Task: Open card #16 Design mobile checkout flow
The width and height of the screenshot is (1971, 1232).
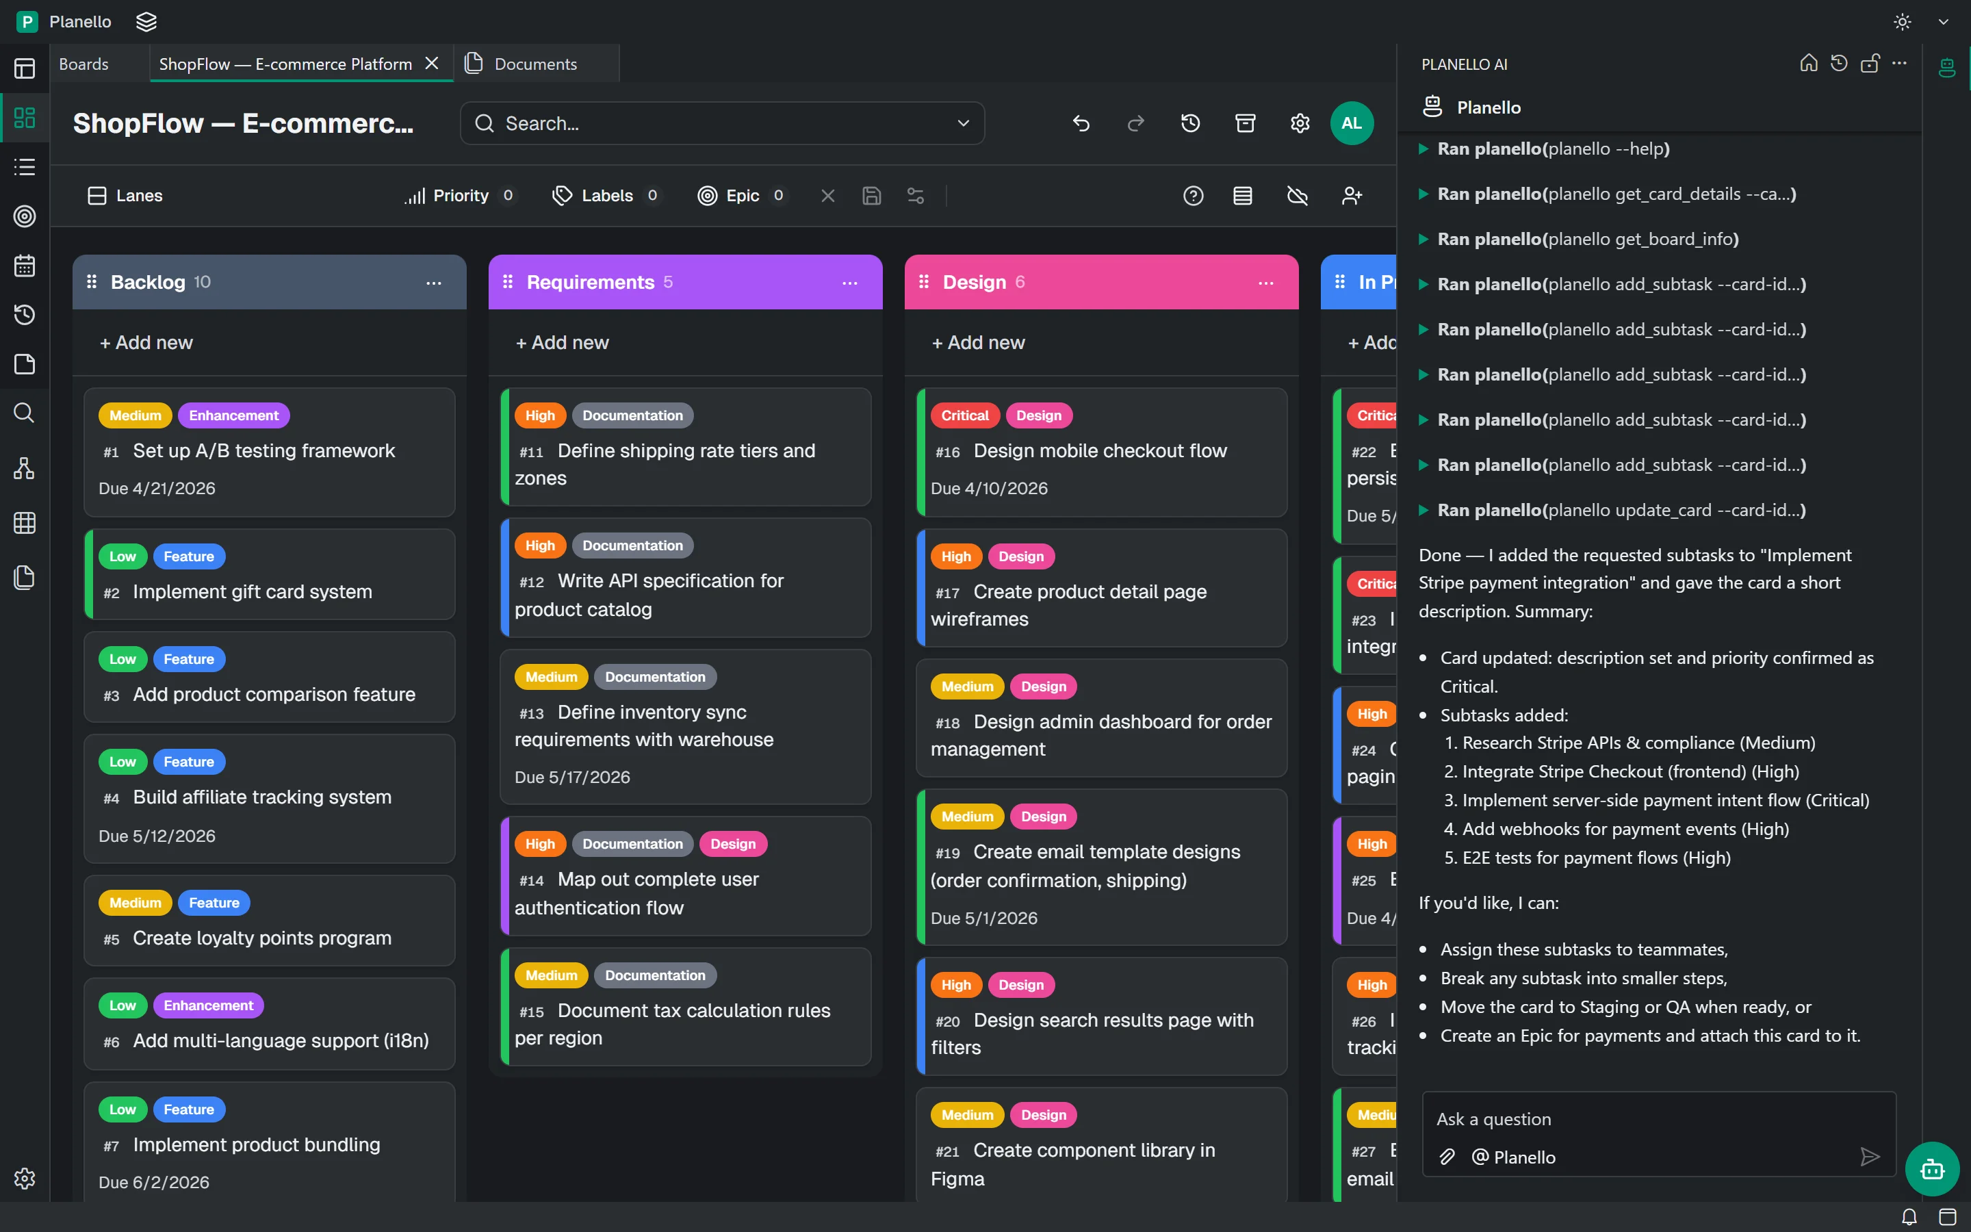Action: [x=1101, y=452]
